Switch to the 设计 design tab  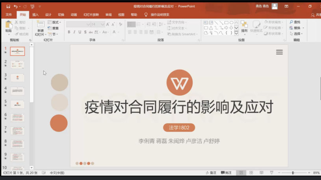(x=48, y=15)
